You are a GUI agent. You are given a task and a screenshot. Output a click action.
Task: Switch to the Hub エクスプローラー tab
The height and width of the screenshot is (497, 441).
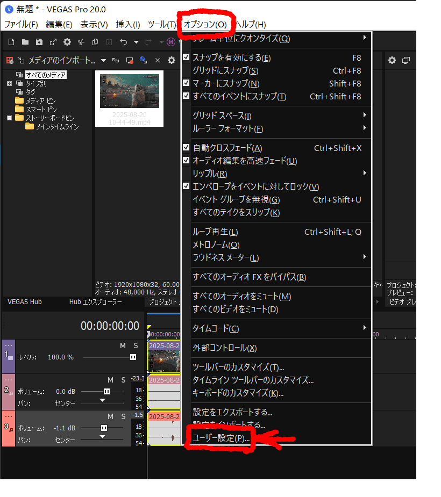point(95,302)
